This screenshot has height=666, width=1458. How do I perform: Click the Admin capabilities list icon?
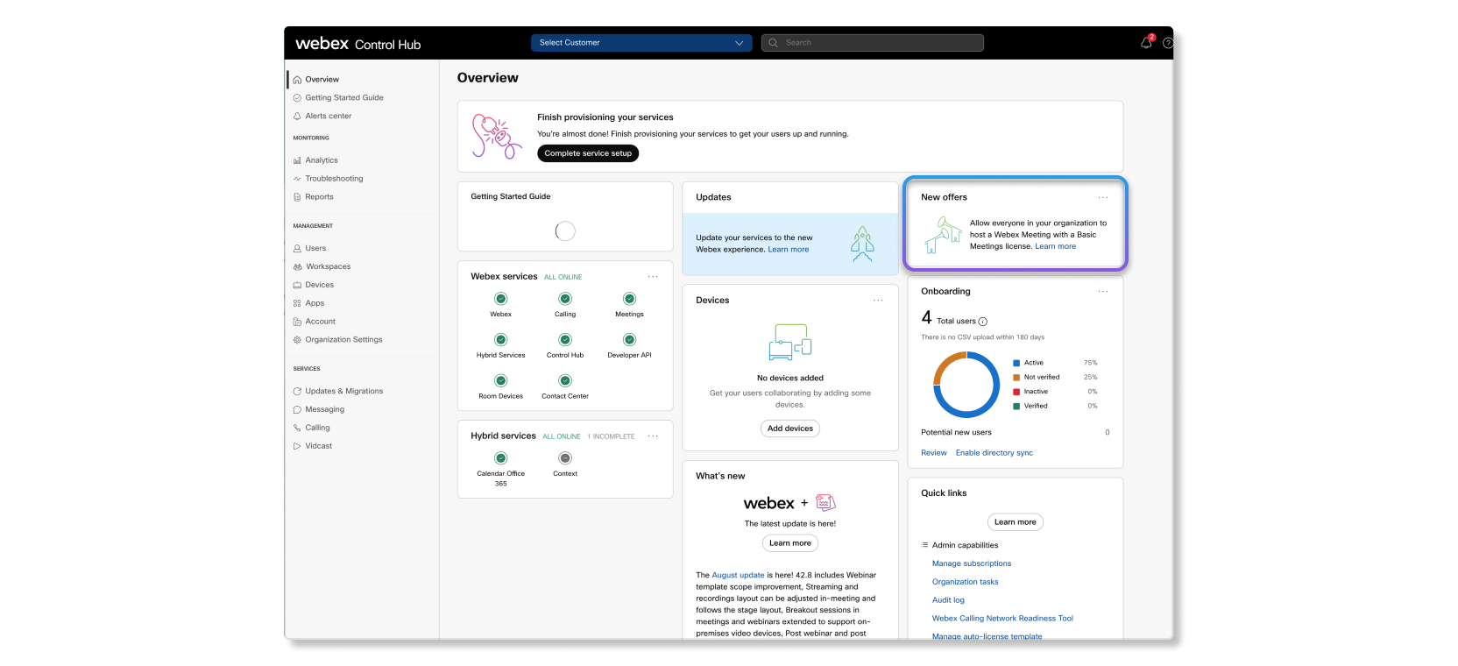(x=924, y=545)
